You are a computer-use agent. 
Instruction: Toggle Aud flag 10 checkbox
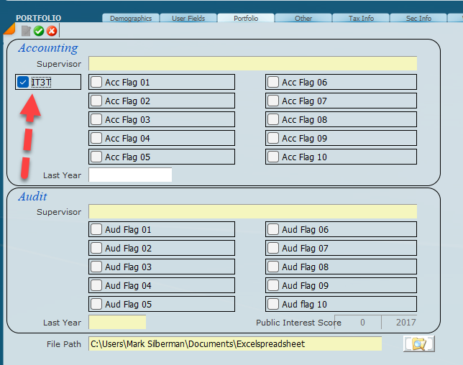[273, 305]
